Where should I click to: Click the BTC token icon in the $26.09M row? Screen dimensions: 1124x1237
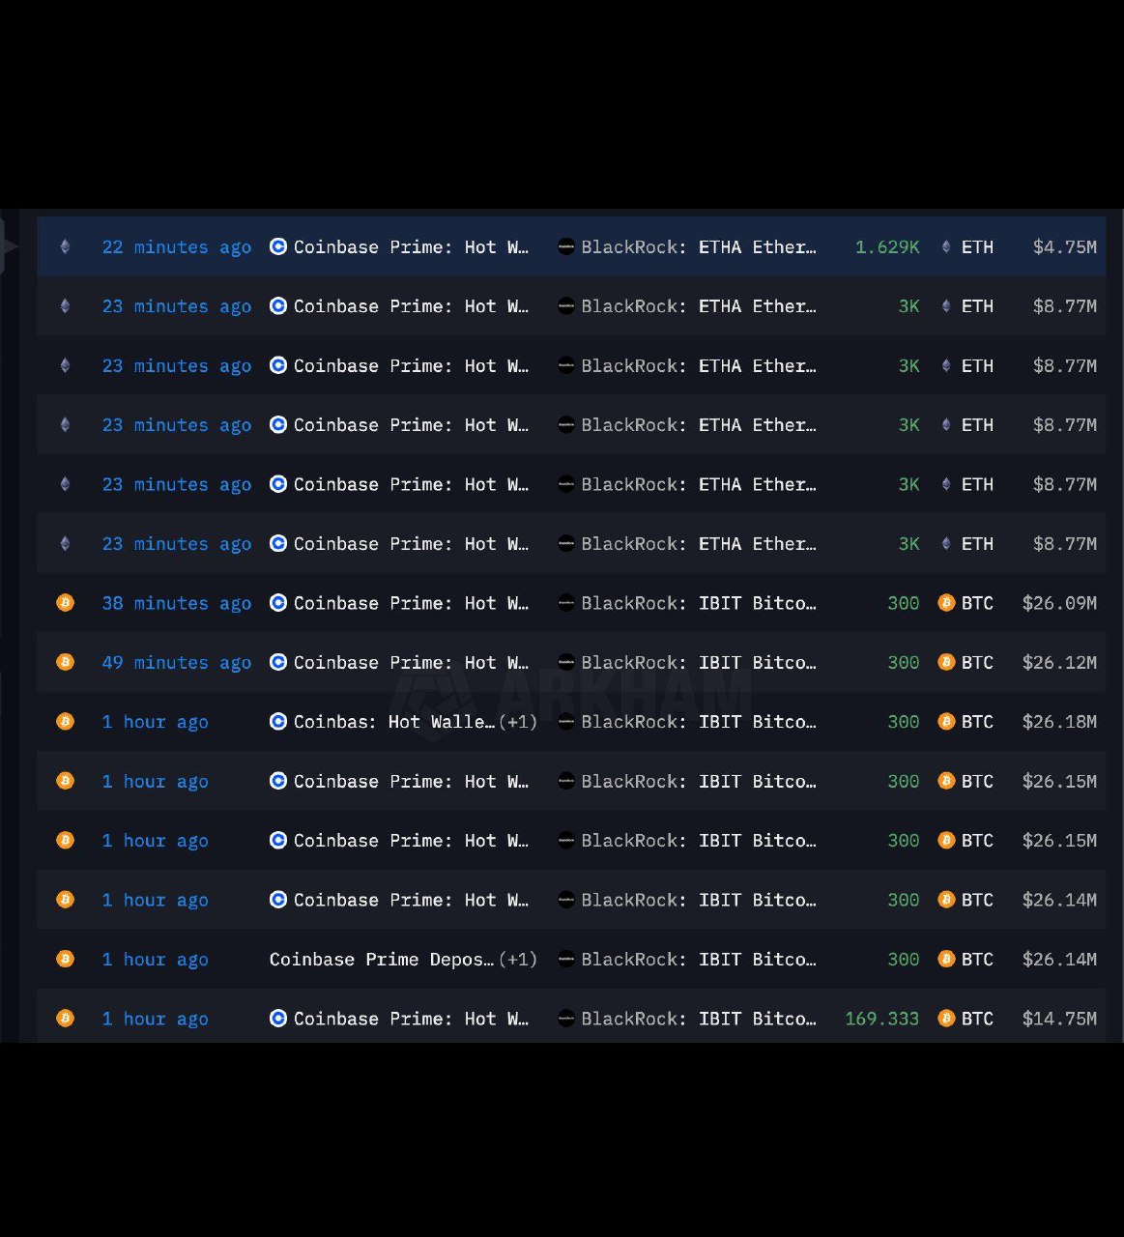[x=946, y=603]
